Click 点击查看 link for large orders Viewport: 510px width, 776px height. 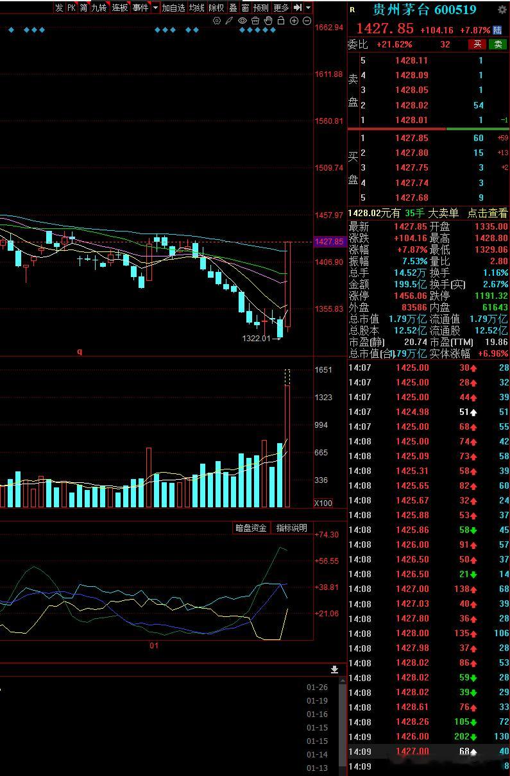487,214
